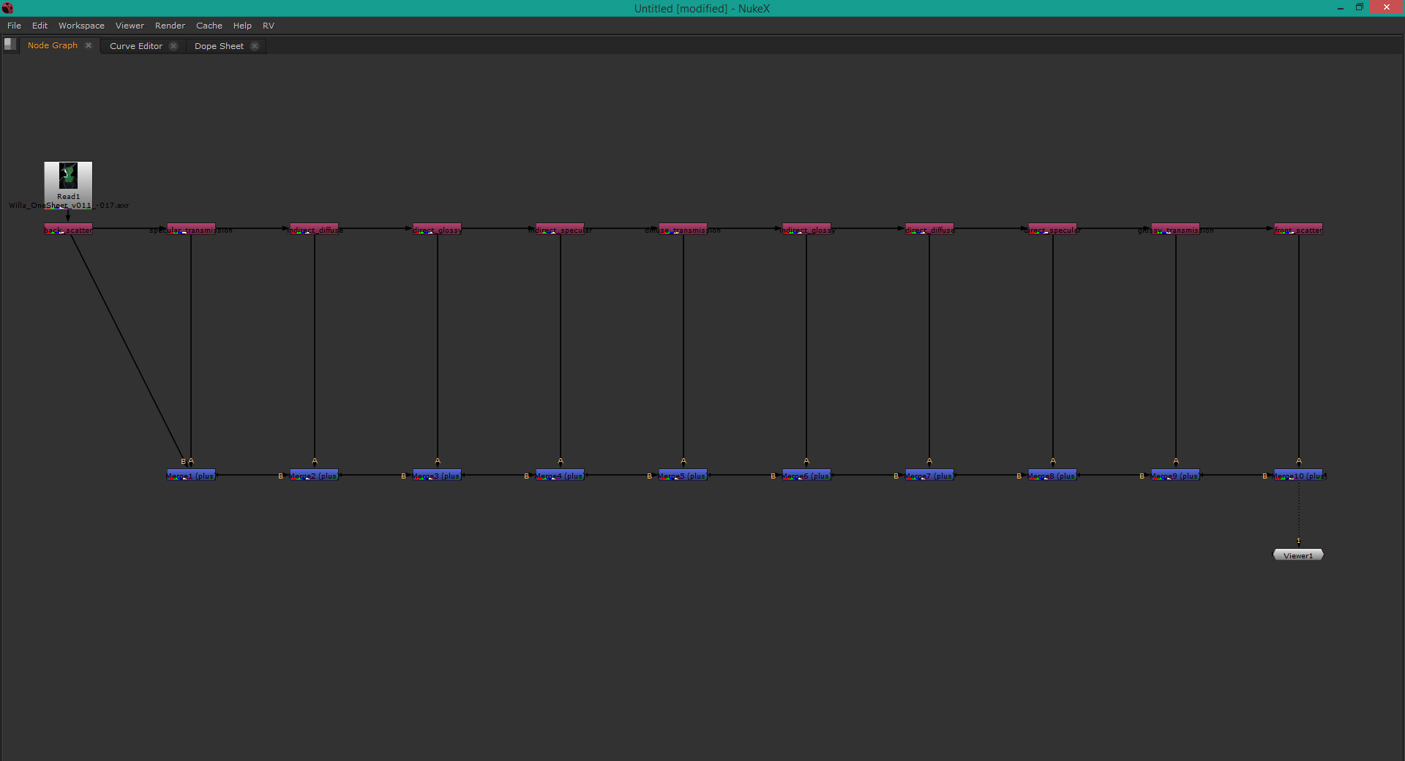Screen dimensions: 1405x761
Task: Select the diffuse_transmission node
Action: click(x=683, y=229)
